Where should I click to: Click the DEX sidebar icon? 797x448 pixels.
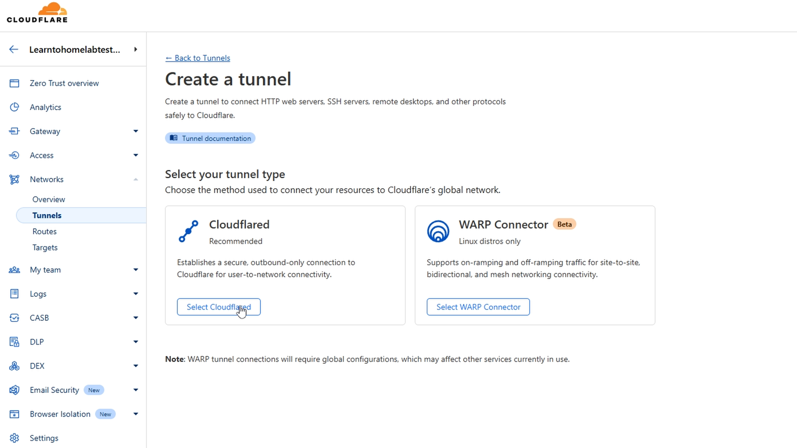14,366
